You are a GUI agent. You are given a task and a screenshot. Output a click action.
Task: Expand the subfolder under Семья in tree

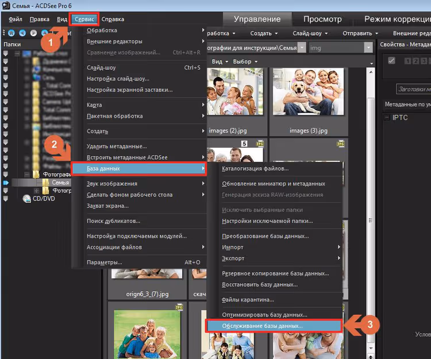37,191
